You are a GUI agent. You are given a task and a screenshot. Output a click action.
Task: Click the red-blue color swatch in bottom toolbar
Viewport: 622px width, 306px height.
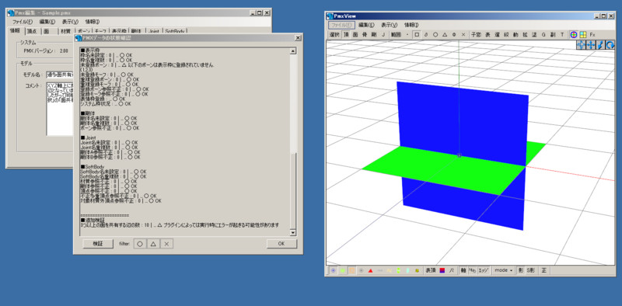point(442,270)
